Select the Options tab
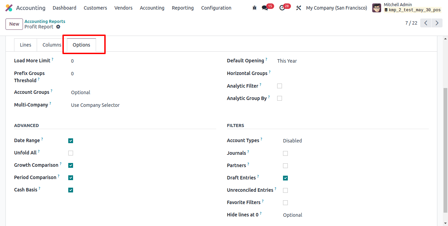 [x=81, y=45]
